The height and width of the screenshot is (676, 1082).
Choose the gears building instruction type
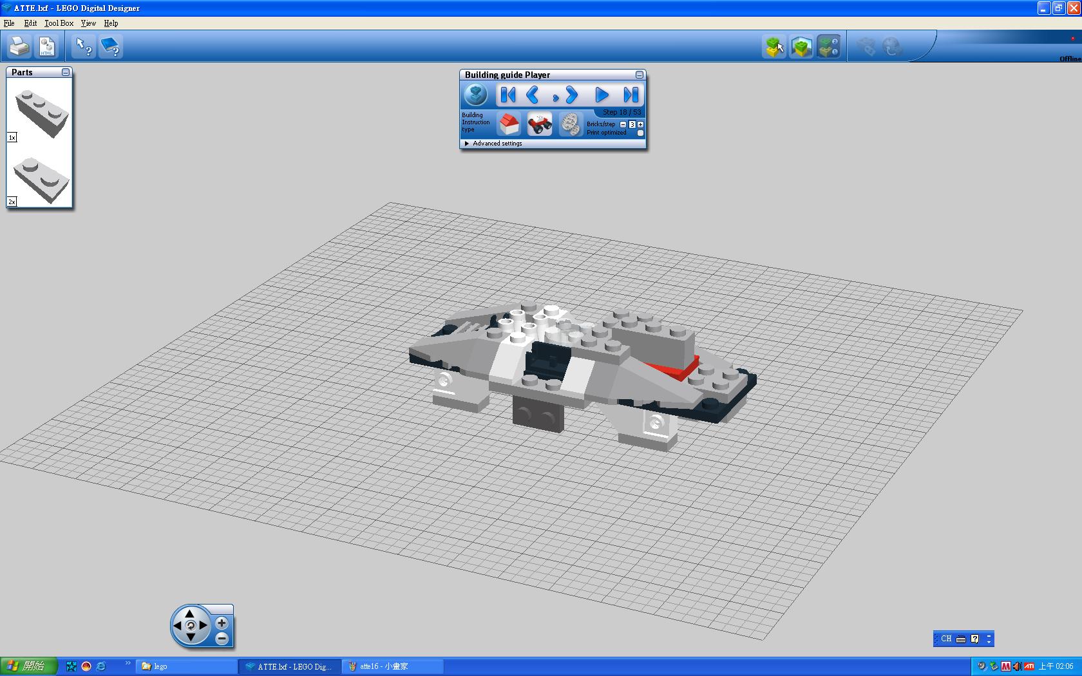pos(569,124)
